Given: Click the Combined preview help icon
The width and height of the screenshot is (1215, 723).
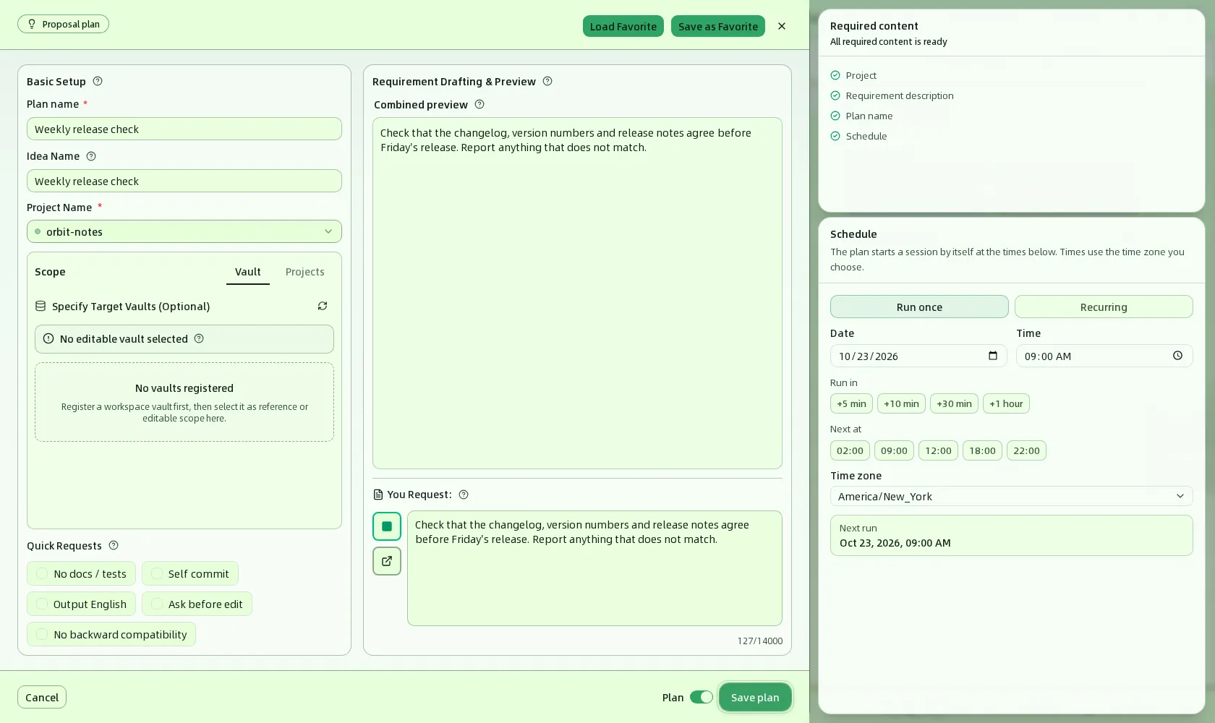Looking at the screenshot, I should point(479,104).
